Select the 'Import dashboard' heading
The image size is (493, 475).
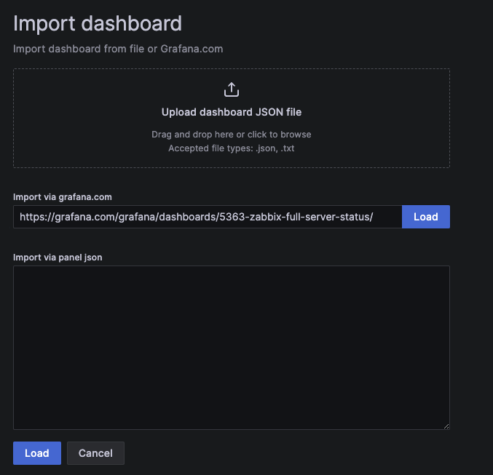pos(98,23)
